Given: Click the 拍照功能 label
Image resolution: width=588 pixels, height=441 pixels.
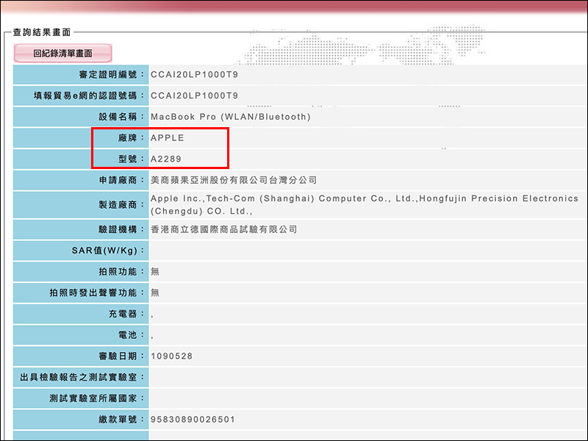Looking at the screenshot, I should 121,271.
